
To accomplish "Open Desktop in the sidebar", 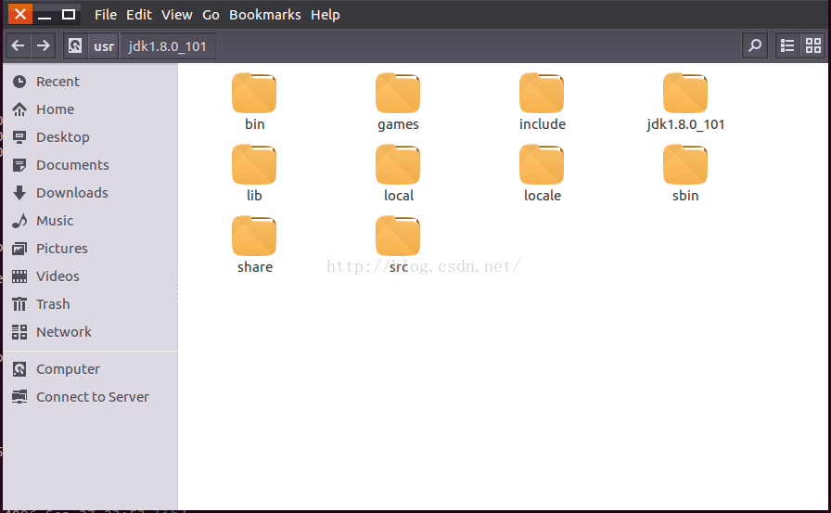I will point(90,137).
